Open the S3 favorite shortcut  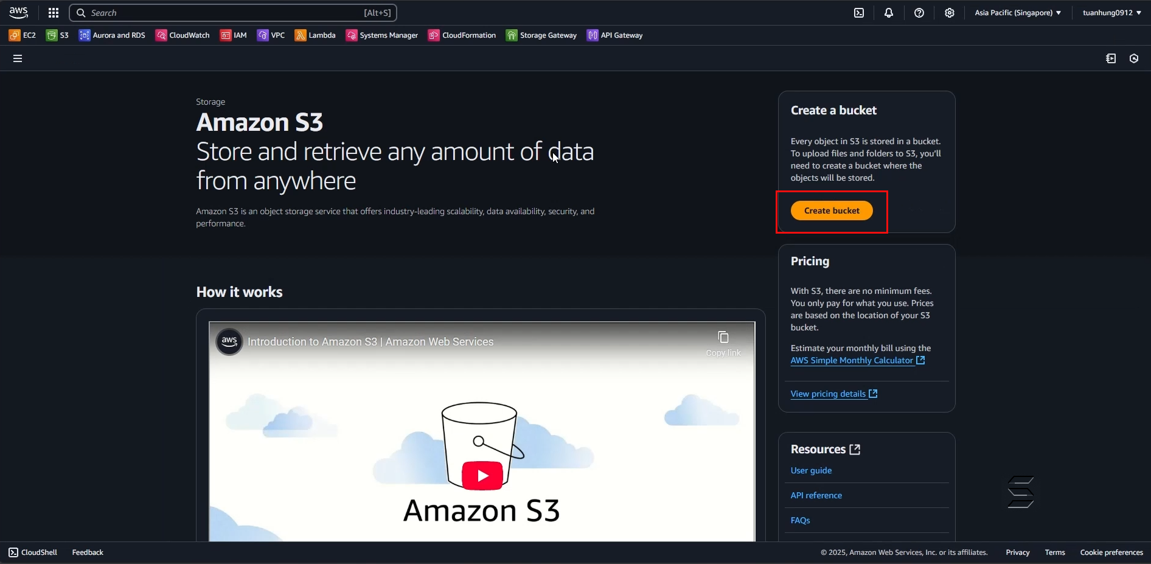coord(57,35)
